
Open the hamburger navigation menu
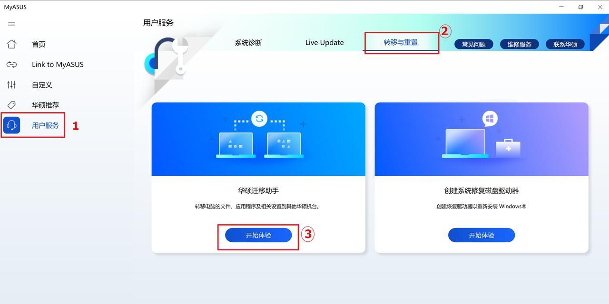pos(12,24)
